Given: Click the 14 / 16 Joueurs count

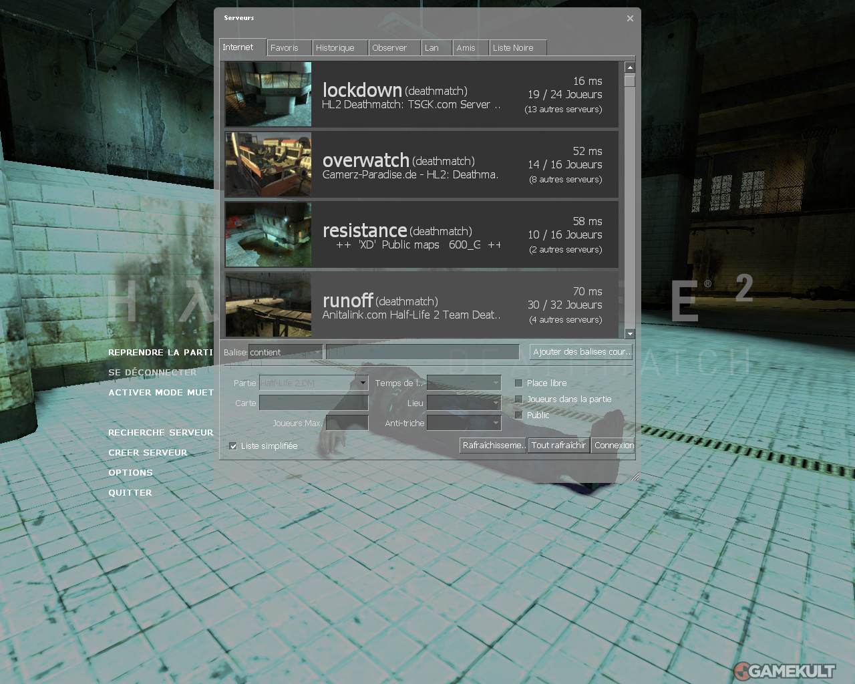Looking at the screenshot, I should tap(565, 165).
